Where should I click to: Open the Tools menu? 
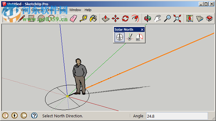coord(61,10)
